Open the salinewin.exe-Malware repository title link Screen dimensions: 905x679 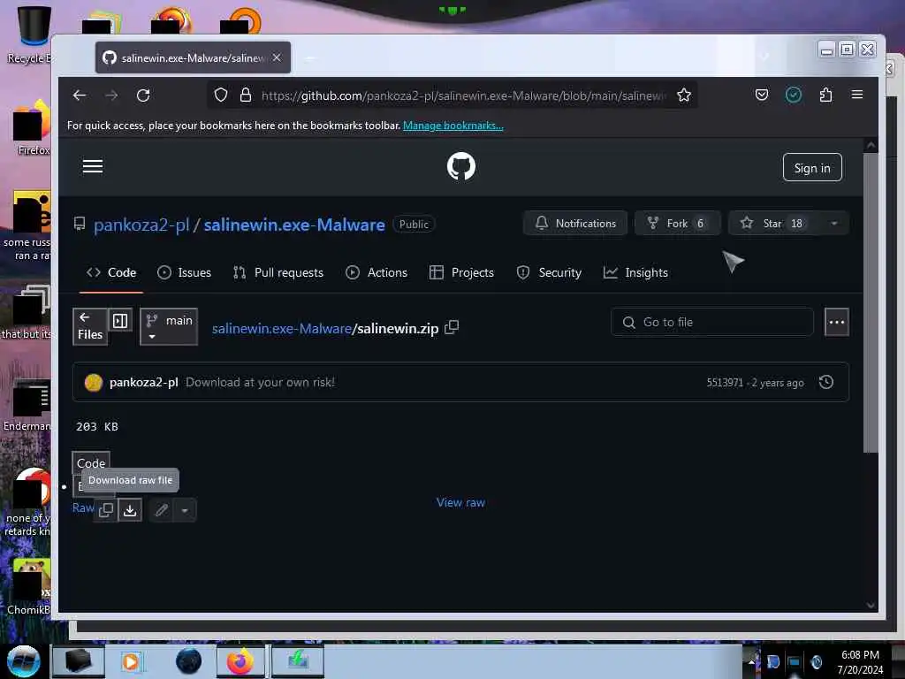pyautogui.click(x=294, y=225)
